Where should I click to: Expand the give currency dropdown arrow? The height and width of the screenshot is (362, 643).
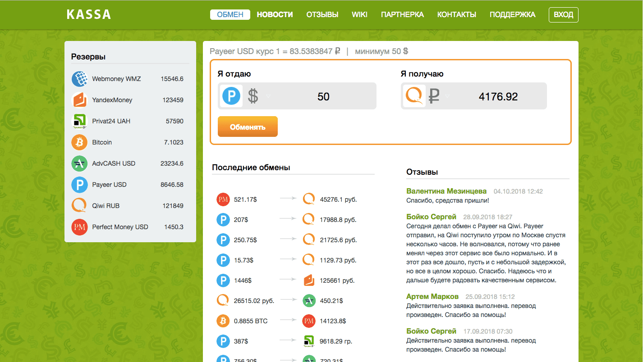[268, 96]
